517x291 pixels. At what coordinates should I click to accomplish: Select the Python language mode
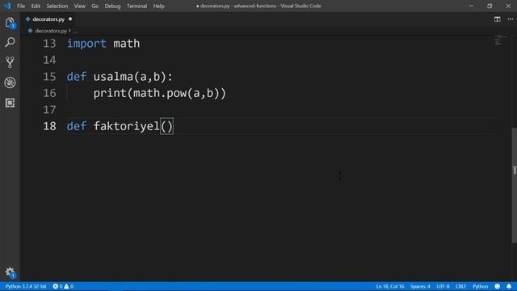tap(480, 286)
